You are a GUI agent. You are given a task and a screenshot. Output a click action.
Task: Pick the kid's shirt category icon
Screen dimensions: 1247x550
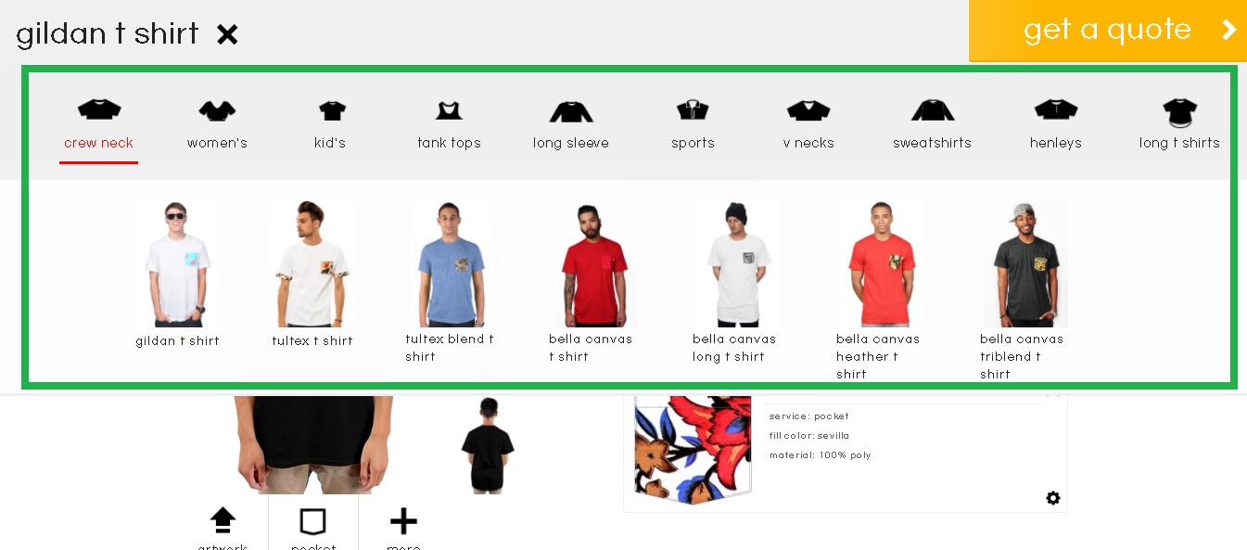(x=332, y=111)
